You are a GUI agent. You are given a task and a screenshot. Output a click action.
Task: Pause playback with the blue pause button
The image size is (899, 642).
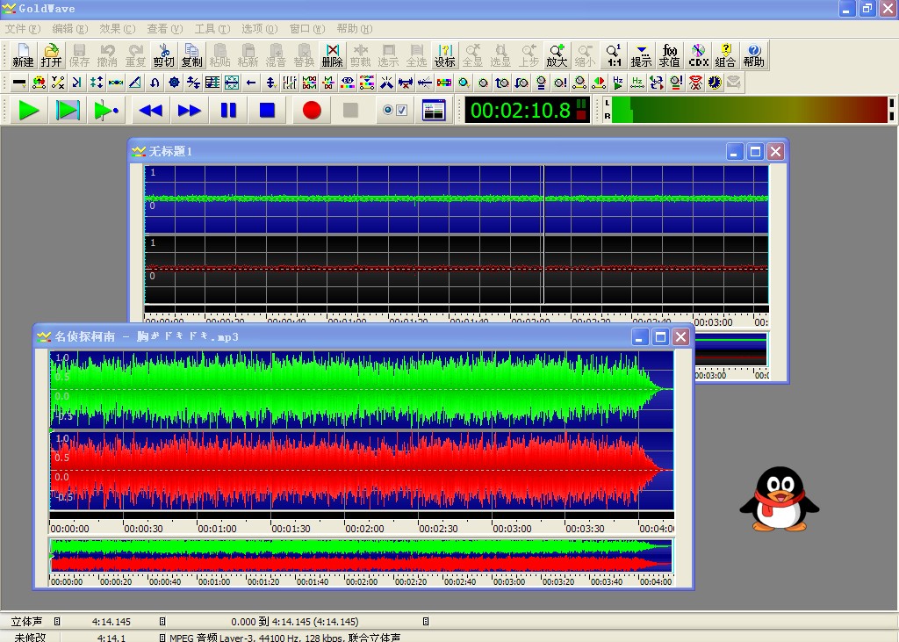click(x=228, y=110)
